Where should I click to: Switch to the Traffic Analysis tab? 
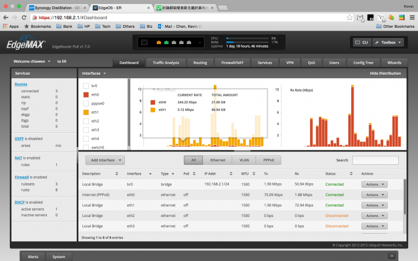(166, 63)
